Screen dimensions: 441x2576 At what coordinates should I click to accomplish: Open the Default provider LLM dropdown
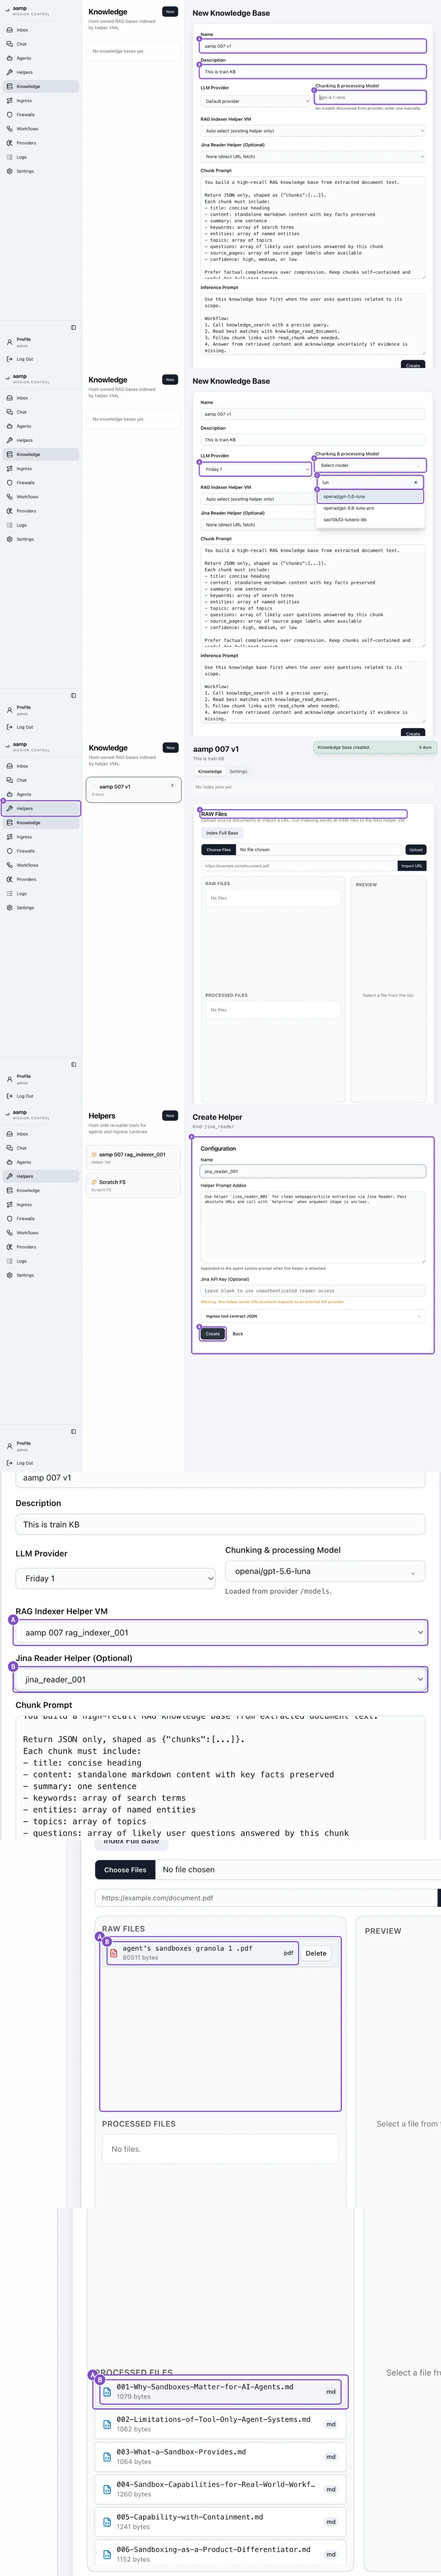[x=256, y=101]
